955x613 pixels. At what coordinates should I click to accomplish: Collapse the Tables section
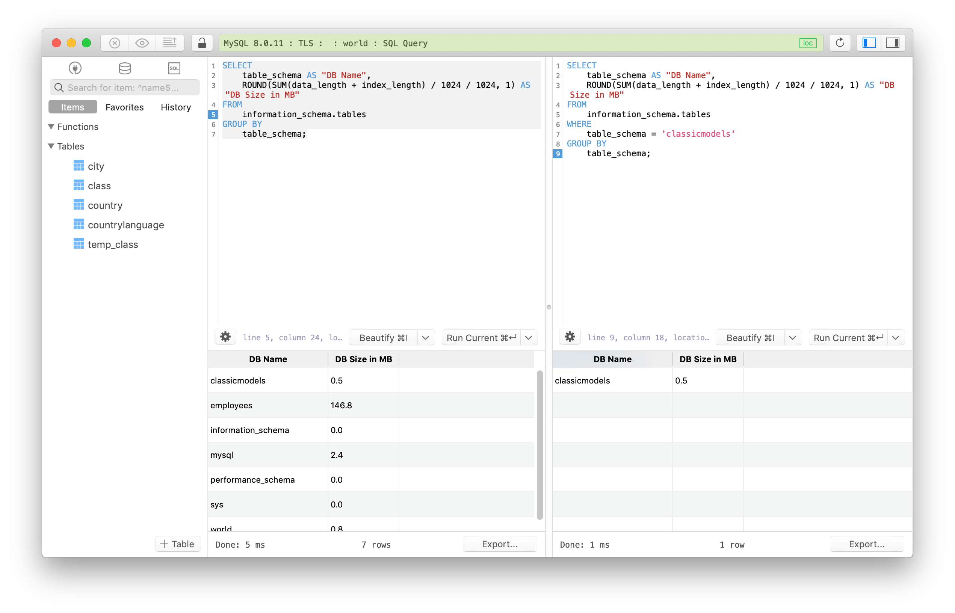click(51, 146)
